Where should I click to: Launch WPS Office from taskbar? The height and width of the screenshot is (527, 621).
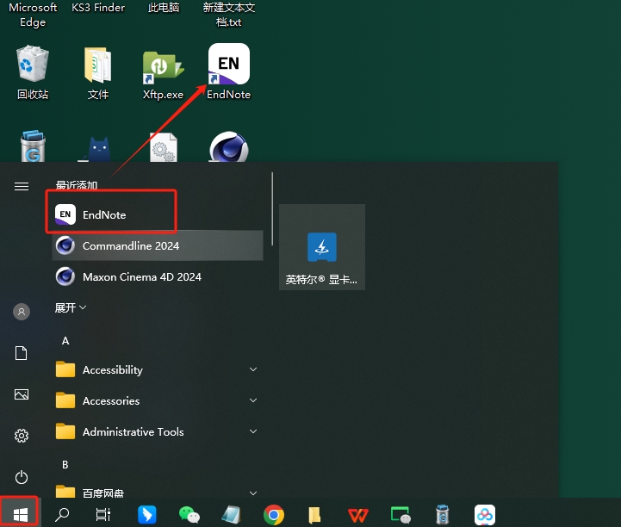click(x=358, y=515)
